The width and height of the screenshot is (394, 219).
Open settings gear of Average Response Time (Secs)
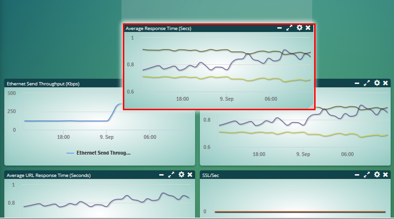pyautogui.click(x=299, y=28)
